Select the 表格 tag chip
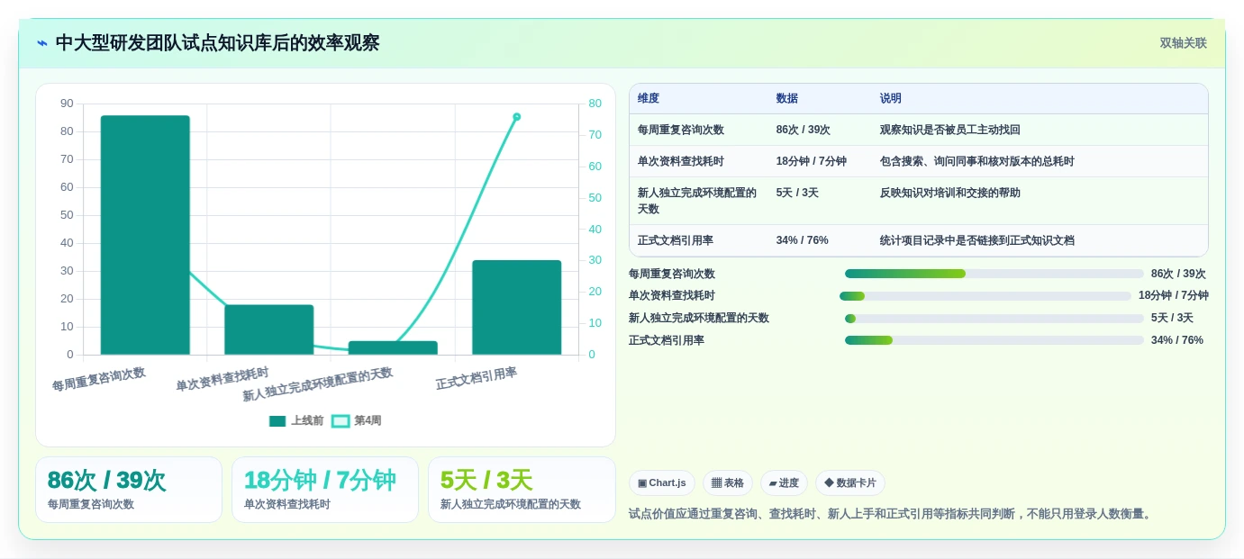The image size is (1244, 559). point(728,483)
